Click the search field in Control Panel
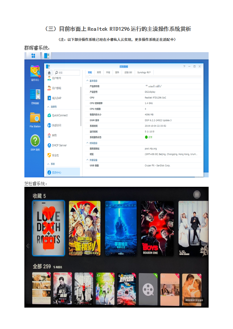The image size is (233, 329). pos(67,73)
